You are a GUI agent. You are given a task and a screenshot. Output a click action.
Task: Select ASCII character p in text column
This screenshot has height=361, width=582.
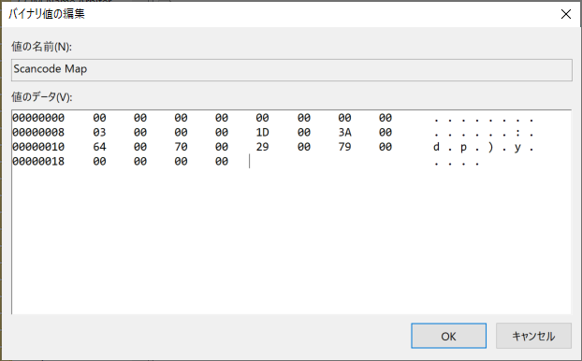pos(463,148)
